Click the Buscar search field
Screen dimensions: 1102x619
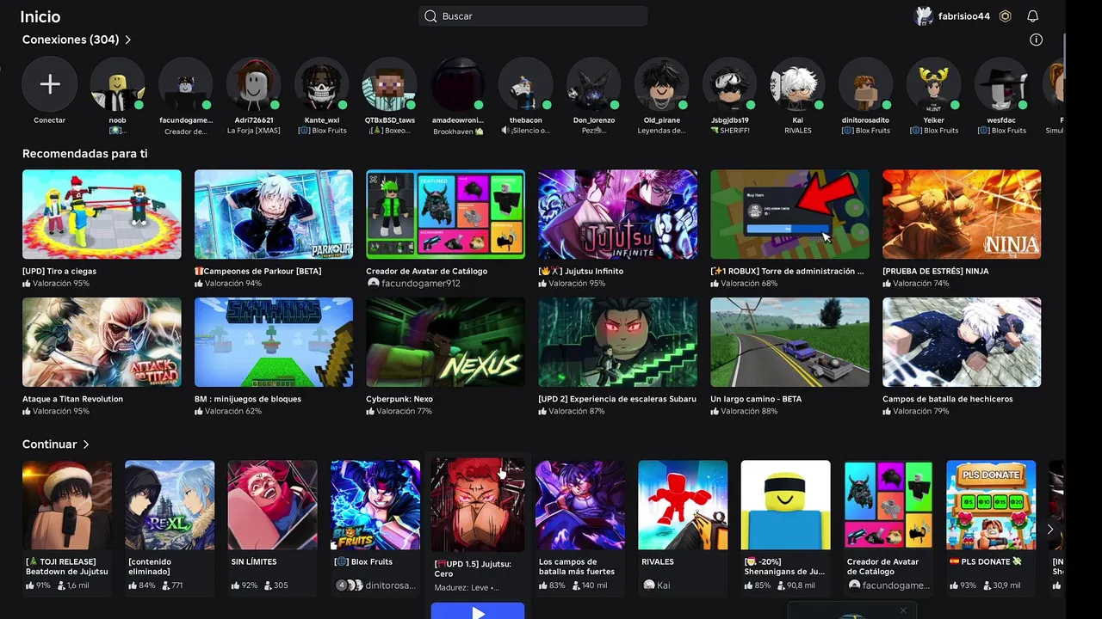click(533, 16)
